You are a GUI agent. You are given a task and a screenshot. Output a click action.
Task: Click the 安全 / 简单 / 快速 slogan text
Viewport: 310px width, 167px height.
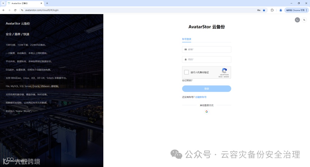18,34
